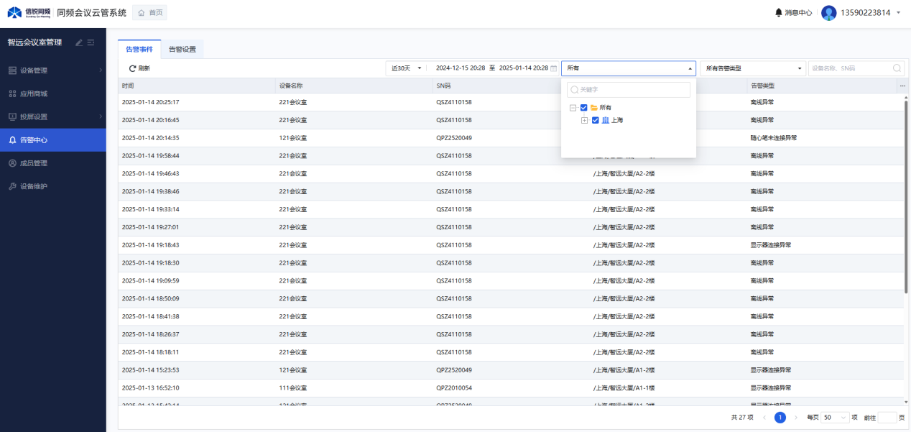Collapse the sidebar using the menu-fold icon
Viewport: 911px width, 432px height.
pos(91,43)
